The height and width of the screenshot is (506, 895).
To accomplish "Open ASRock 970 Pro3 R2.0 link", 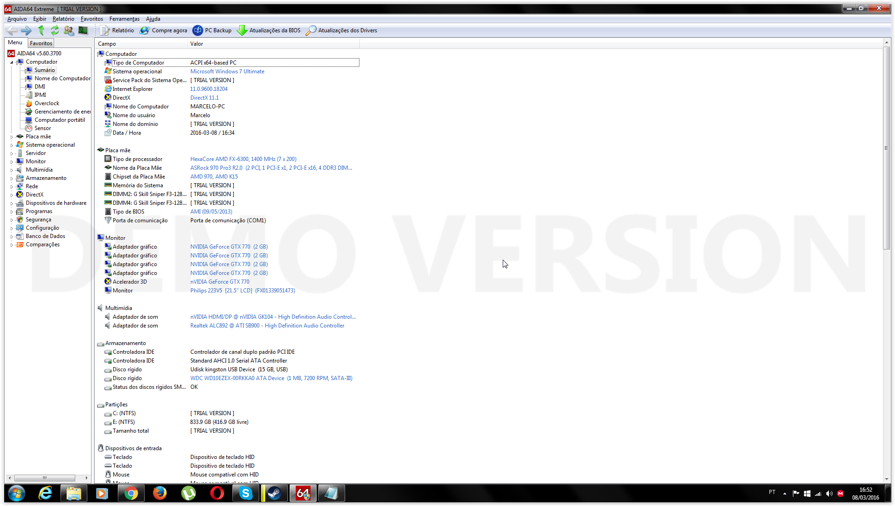I will click(271, 168).
